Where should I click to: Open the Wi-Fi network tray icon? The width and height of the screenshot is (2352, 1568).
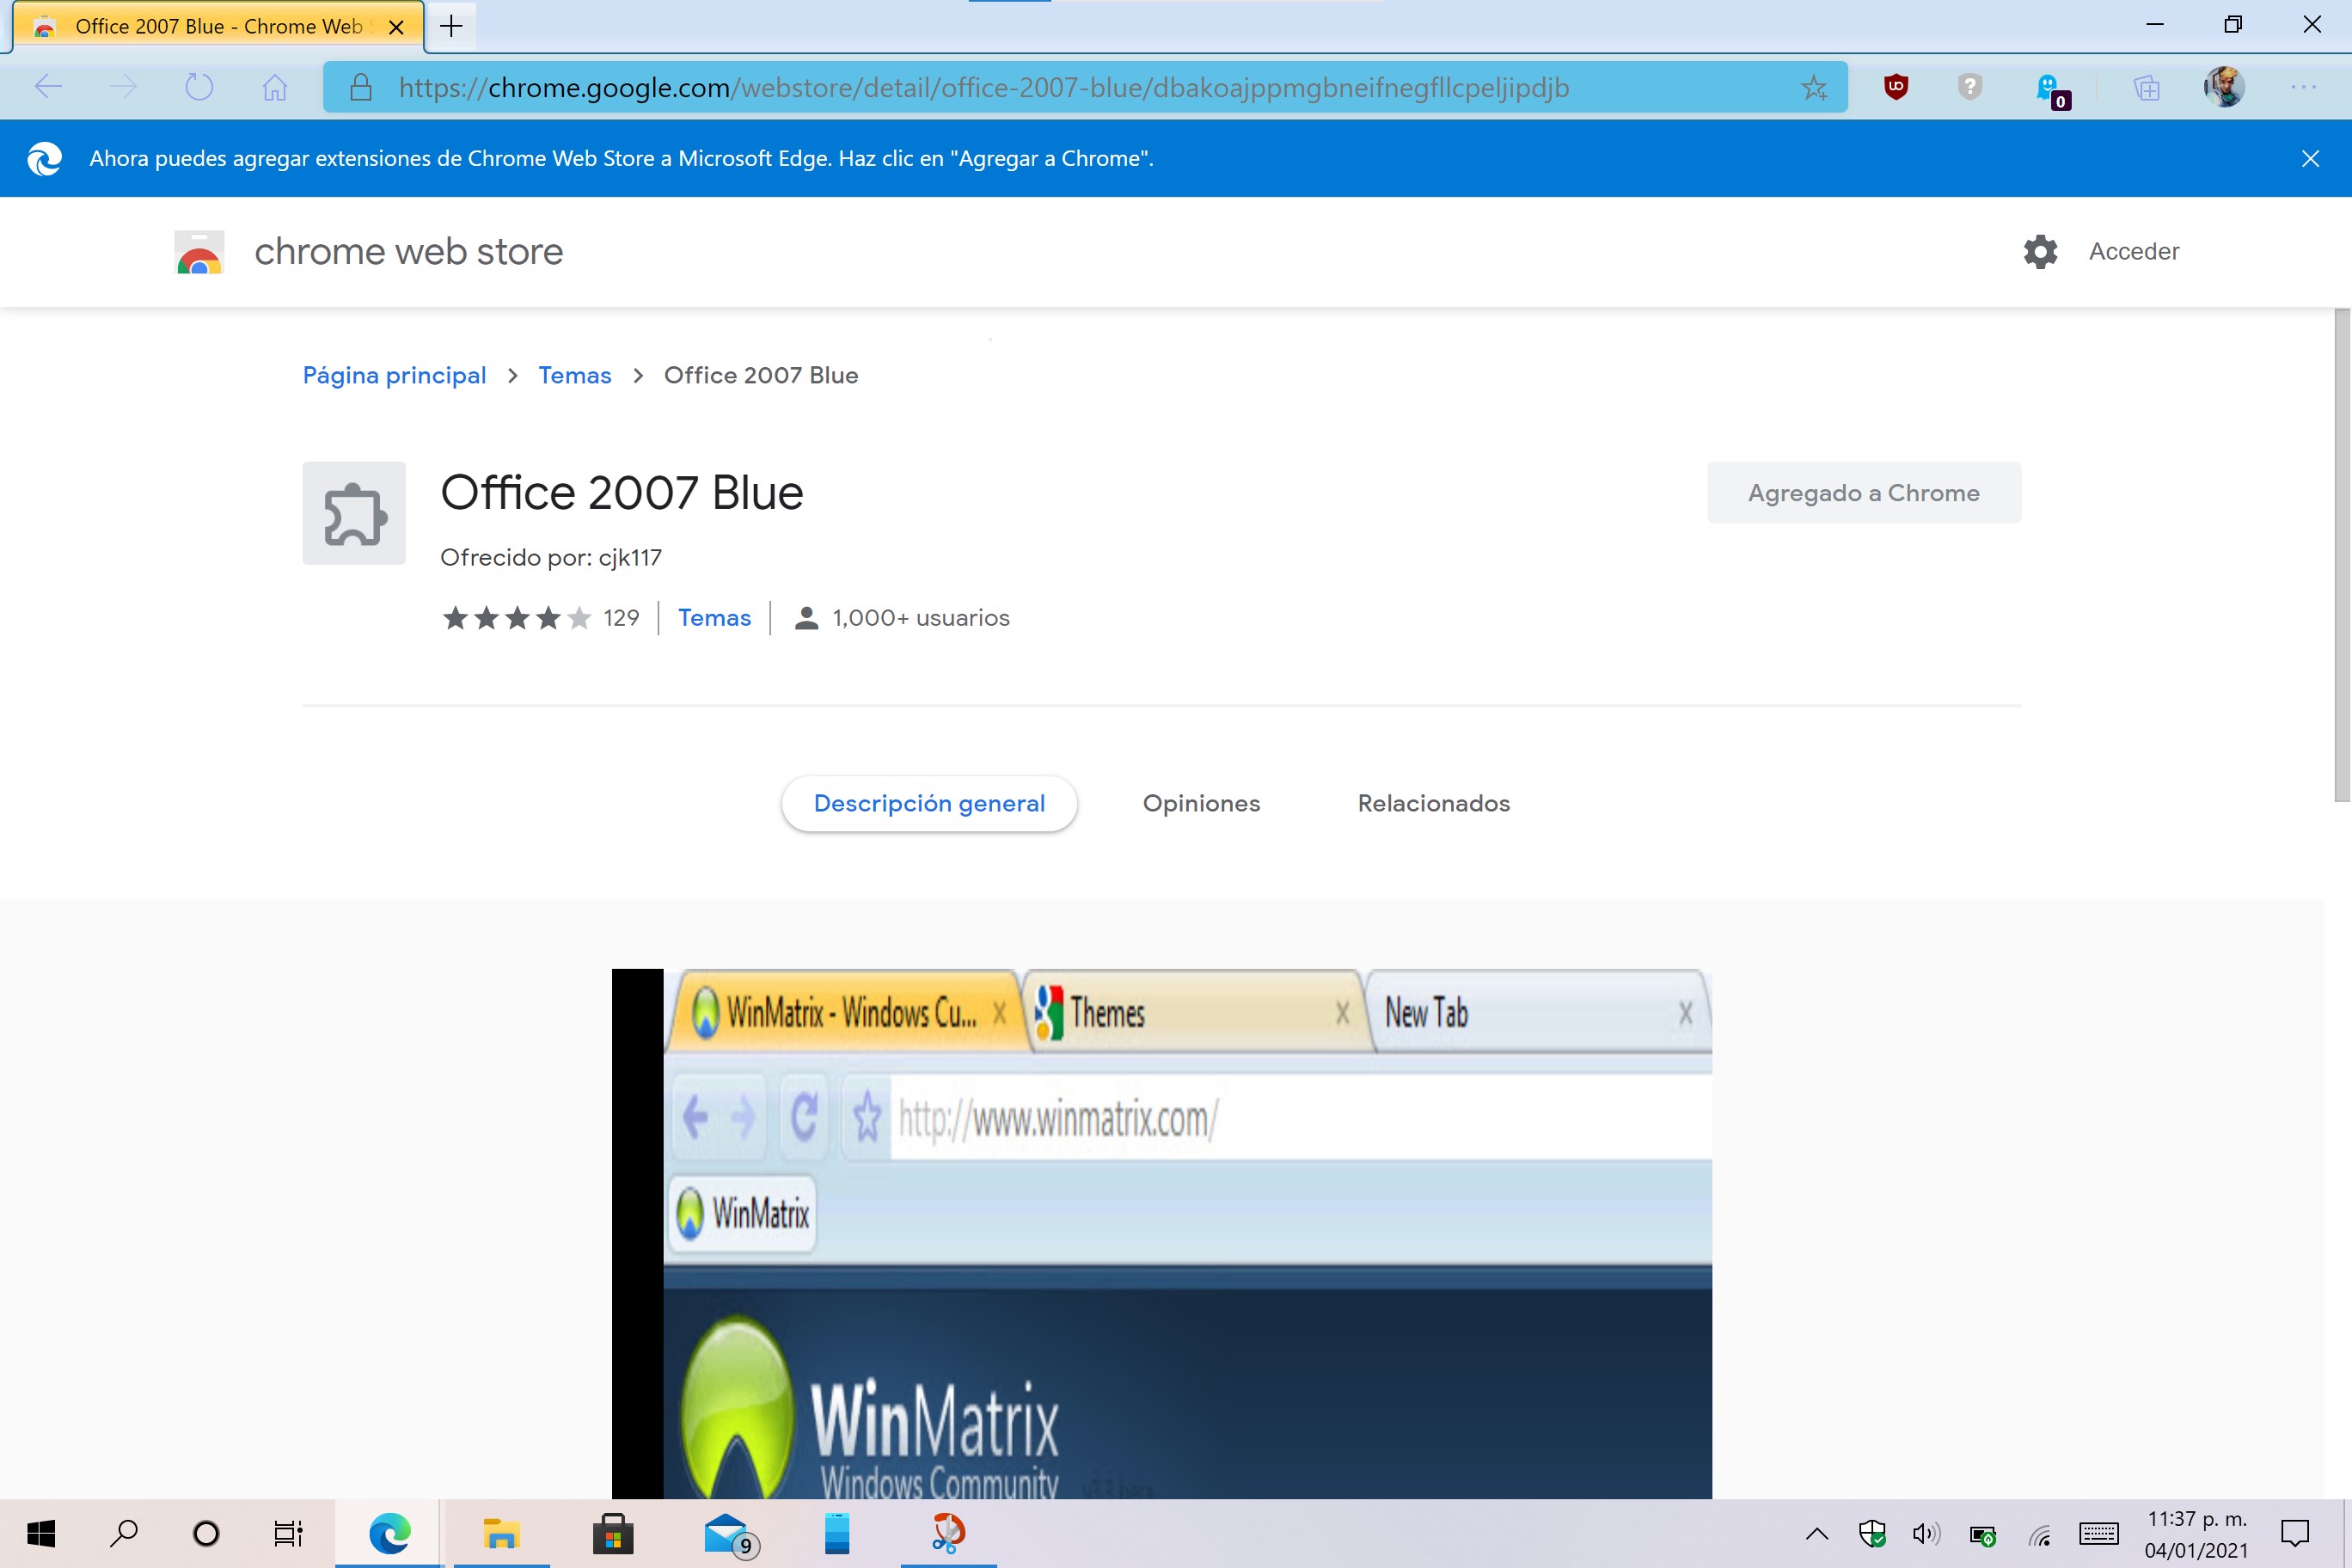point(2040,1535)
